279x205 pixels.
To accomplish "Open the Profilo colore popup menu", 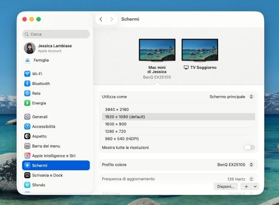I will click(251, 165).
